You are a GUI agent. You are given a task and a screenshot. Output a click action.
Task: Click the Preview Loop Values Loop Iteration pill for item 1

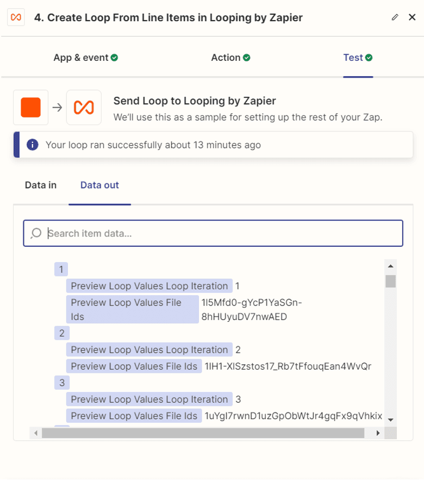click(147, 286)
